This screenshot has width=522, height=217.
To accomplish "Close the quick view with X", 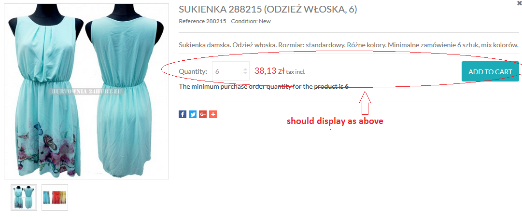I will coord(520,2).
